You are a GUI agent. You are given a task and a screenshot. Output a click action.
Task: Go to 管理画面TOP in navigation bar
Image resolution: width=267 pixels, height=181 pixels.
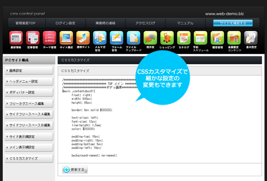click(26, 23)
